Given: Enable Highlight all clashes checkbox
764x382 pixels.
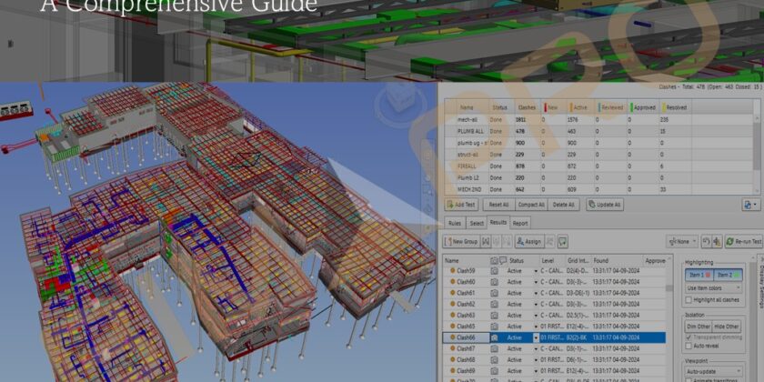Looking at the screenshot, I should [689, 300].
